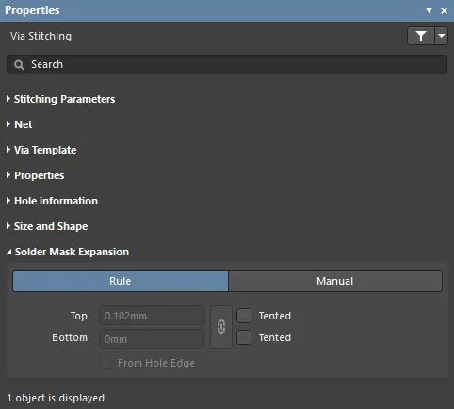Open the filter dropdown arrow

click(x=442, y=36)
